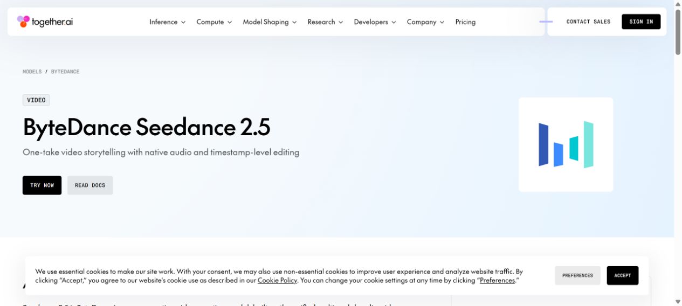Click the scrollbar down arrow
Image resolution: width=682 pixels, height=306 pixels.
[x=678, y=302]
